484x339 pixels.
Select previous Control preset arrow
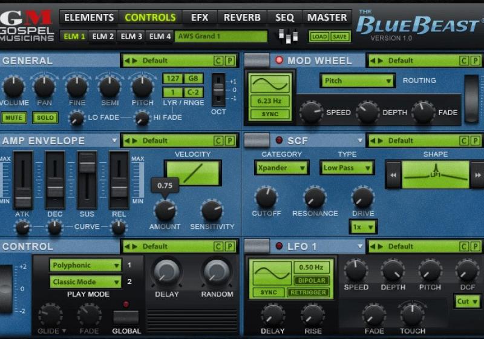pos(126,246)
